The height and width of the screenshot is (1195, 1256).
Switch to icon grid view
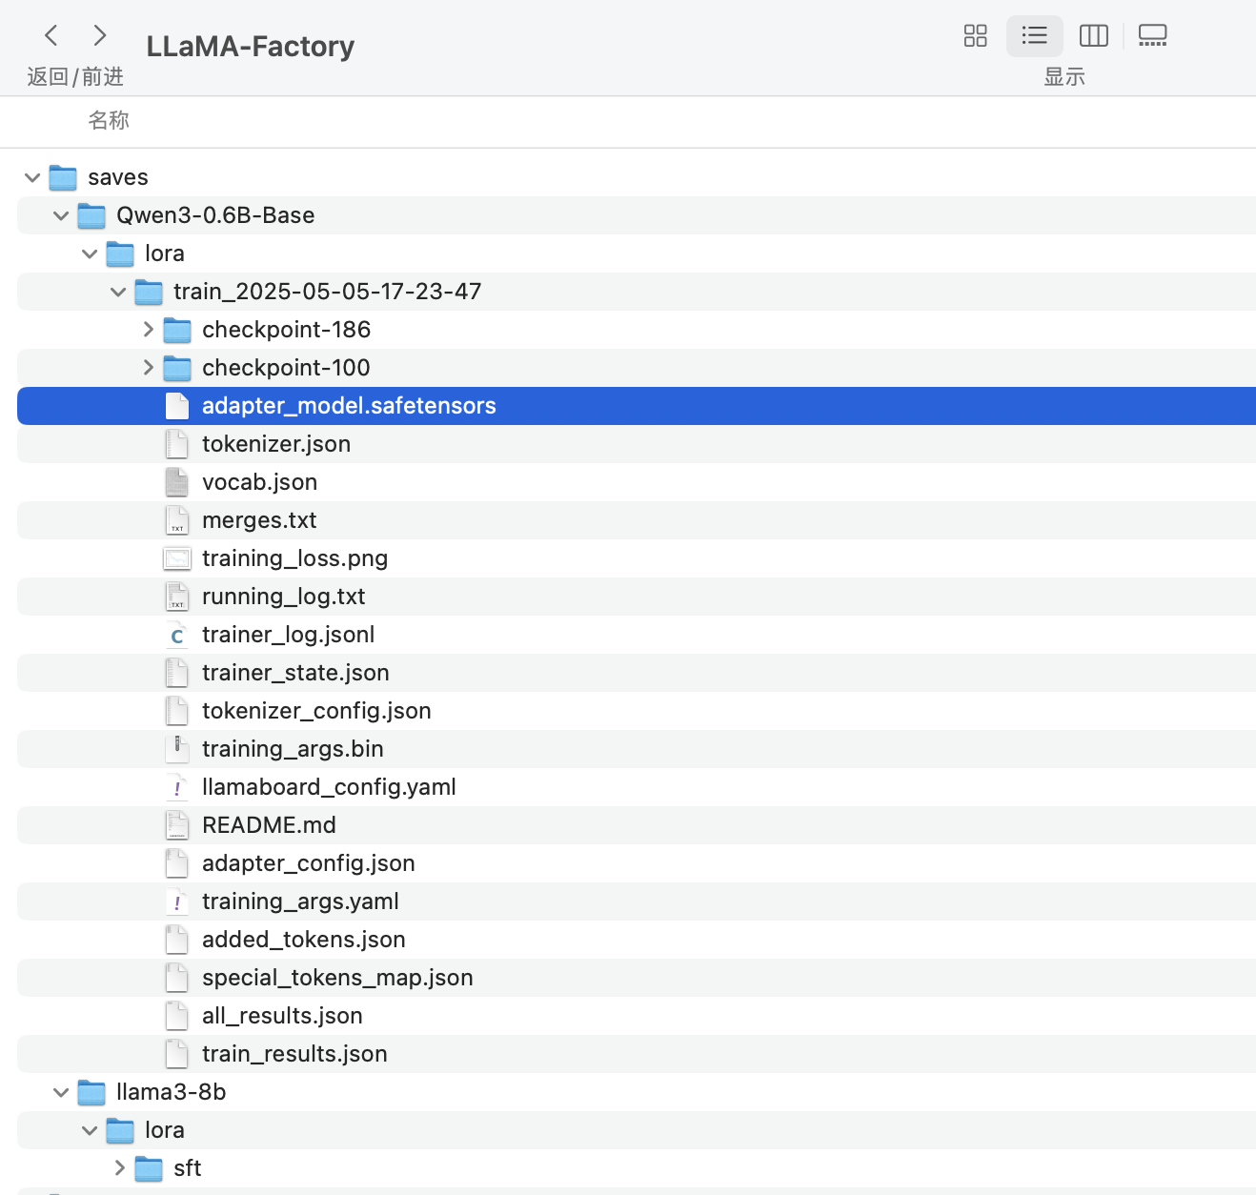(975, 36)
